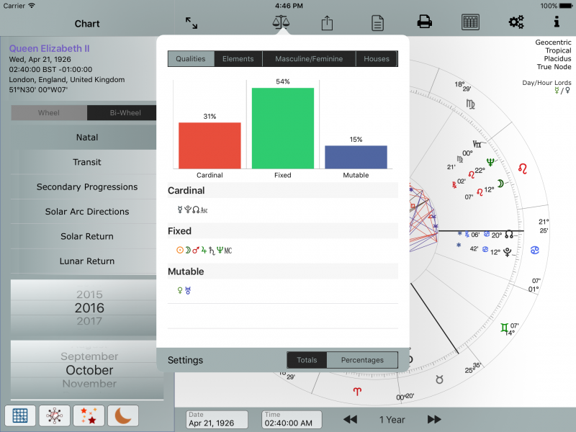Image resolution: width=576 pixels, height=432 pixels.
Task: Select Secondary Progressions chart type
Action: point(87,187)
